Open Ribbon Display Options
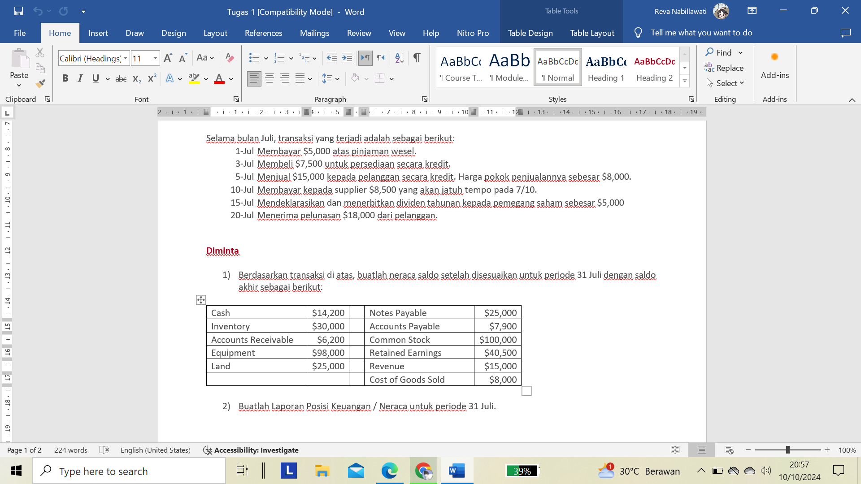This screenshot has height=484, width=861. pyautogui.click(x=752, y=11)
